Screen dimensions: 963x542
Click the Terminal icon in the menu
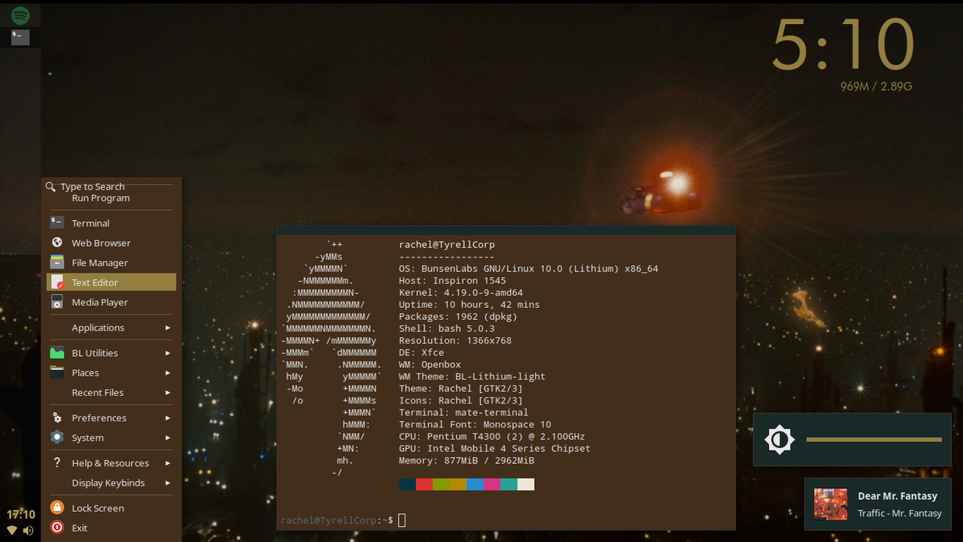click(x=57, y=223)
